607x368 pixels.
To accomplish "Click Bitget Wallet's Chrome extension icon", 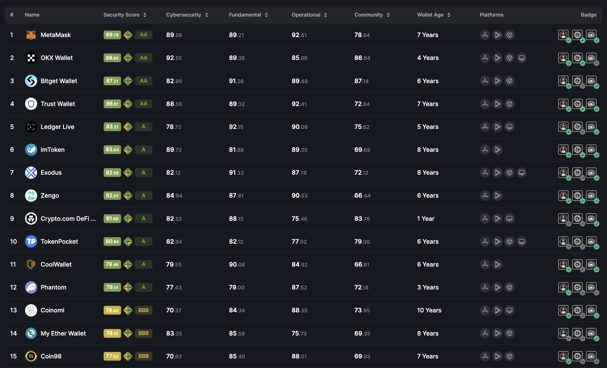I will tap(509, 81).
